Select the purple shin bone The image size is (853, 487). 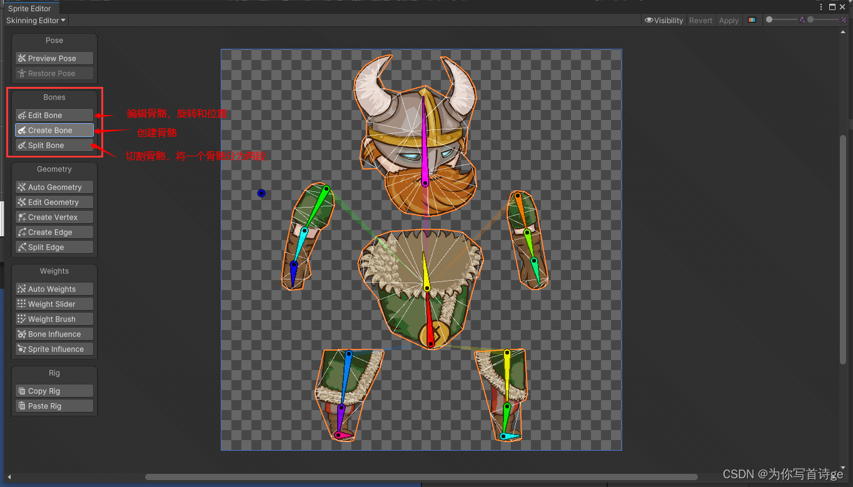(340, 419)
